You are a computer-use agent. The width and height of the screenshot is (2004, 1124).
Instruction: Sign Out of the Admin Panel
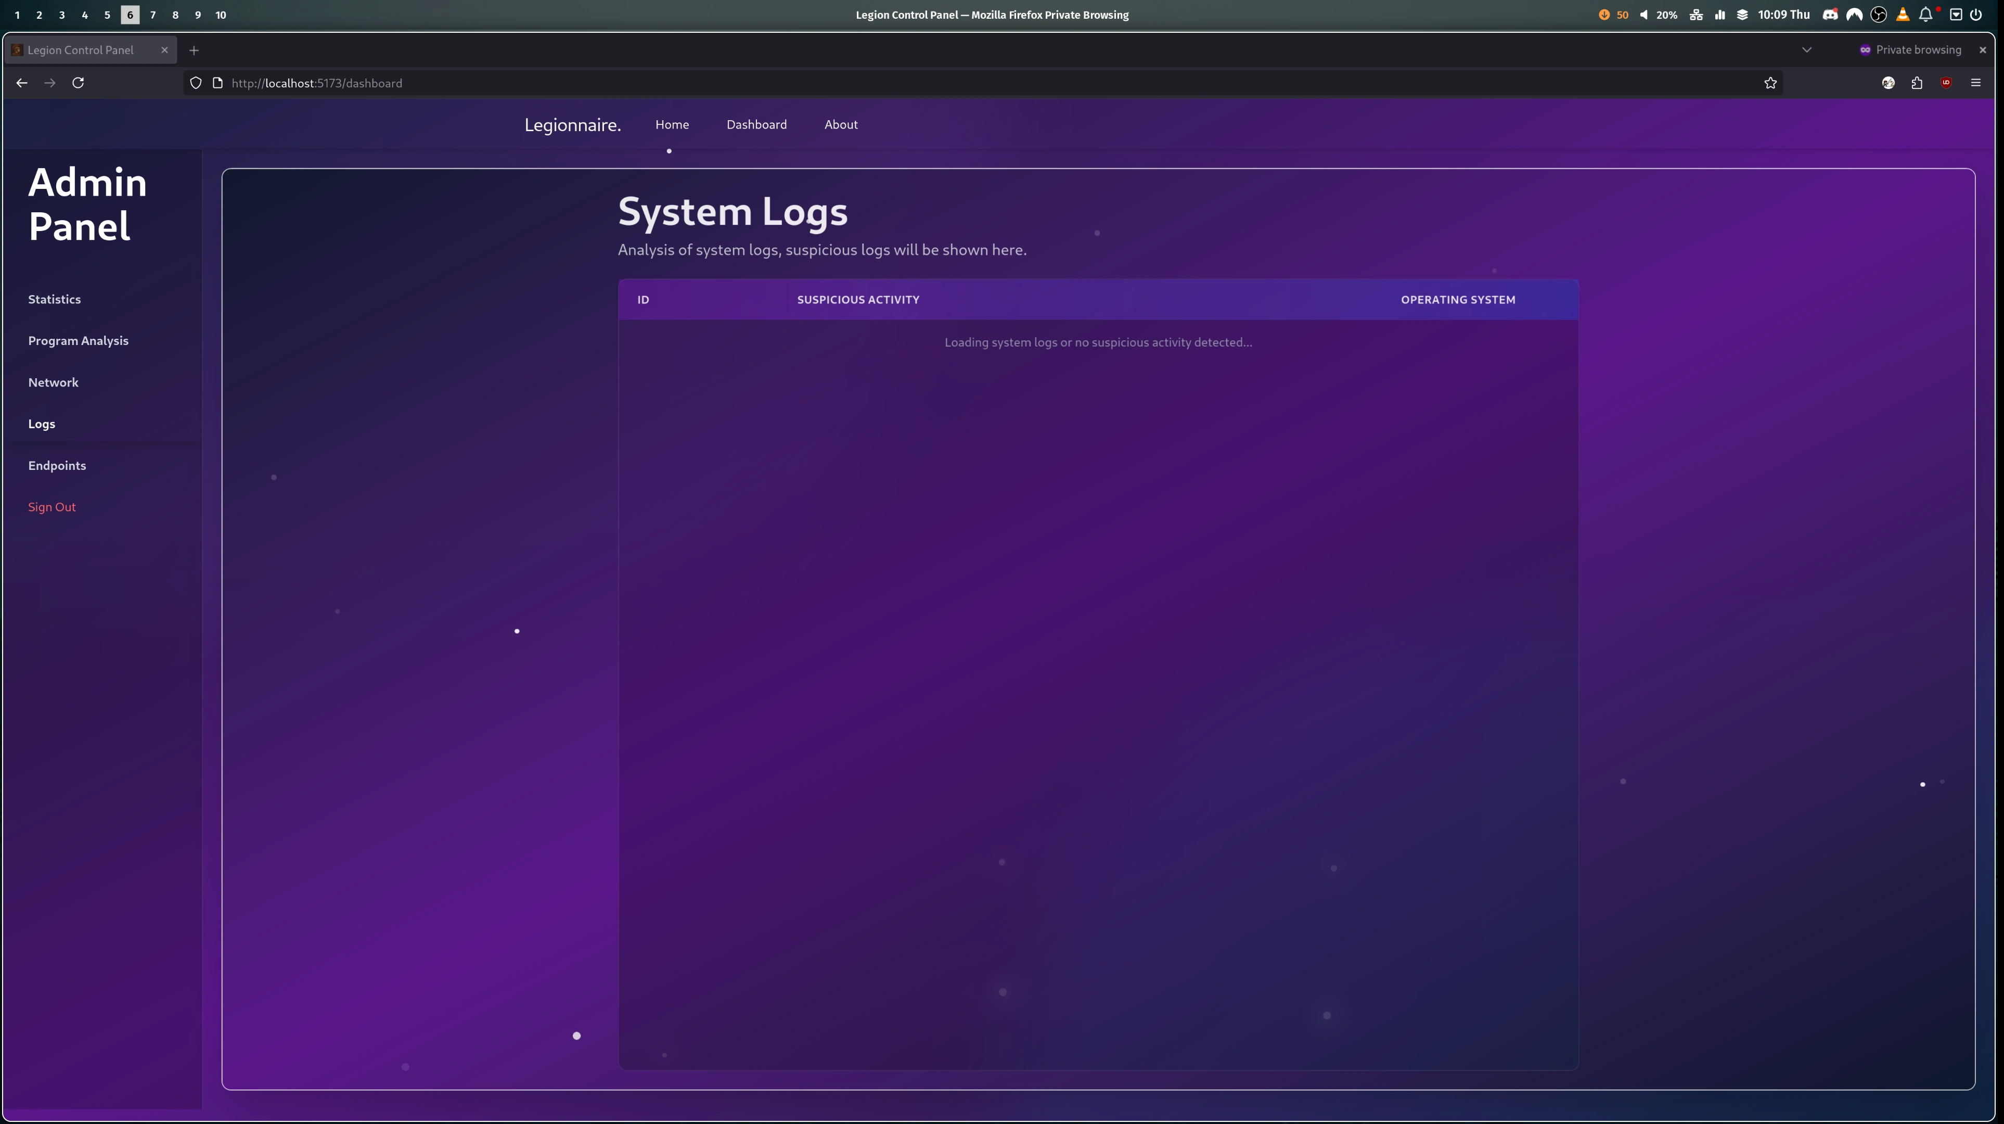[52, 506]
